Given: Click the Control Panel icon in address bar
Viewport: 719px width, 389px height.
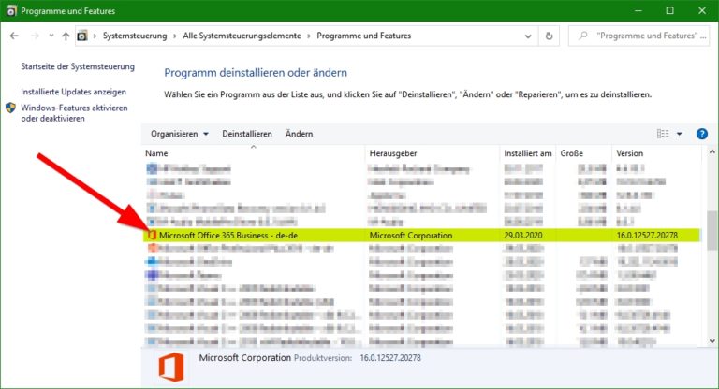Looking at the screenshot, I should point(82,36).
